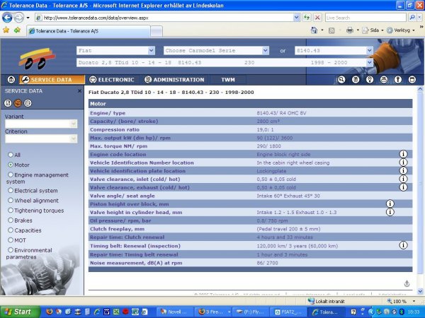Screen dimensions: 425x318
Task: Open the Fiat make dropdown
Action: 118,51
